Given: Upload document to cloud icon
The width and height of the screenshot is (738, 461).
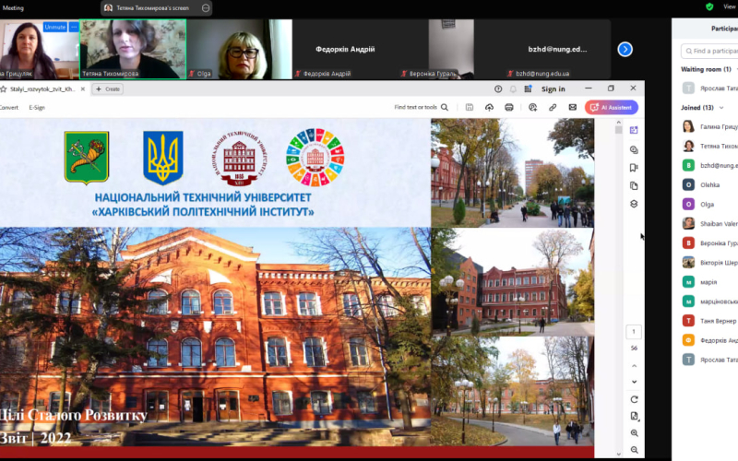Looking at the screenshot, I should coord(489,107).
